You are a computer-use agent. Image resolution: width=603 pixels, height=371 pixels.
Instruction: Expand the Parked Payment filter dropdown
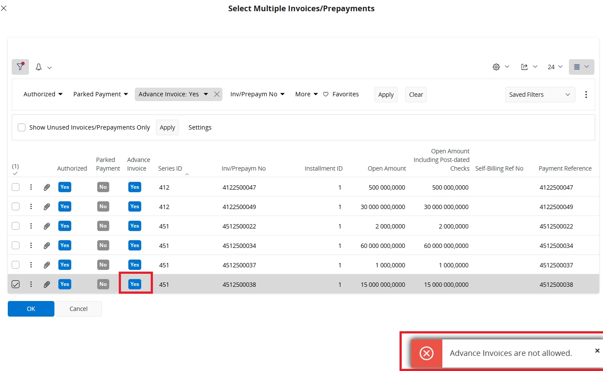[x=101, y=94]
